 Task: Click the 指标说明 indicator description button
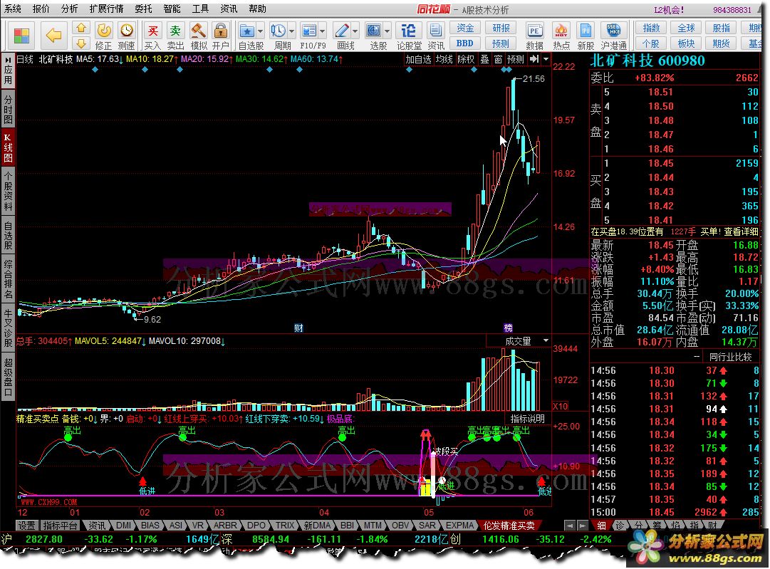pos(527,419)
